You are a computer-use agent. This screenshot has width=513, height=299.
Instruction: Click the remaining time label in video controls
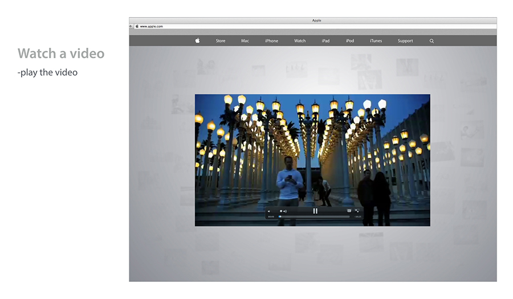pyautogui.click(x=357, y=216)
